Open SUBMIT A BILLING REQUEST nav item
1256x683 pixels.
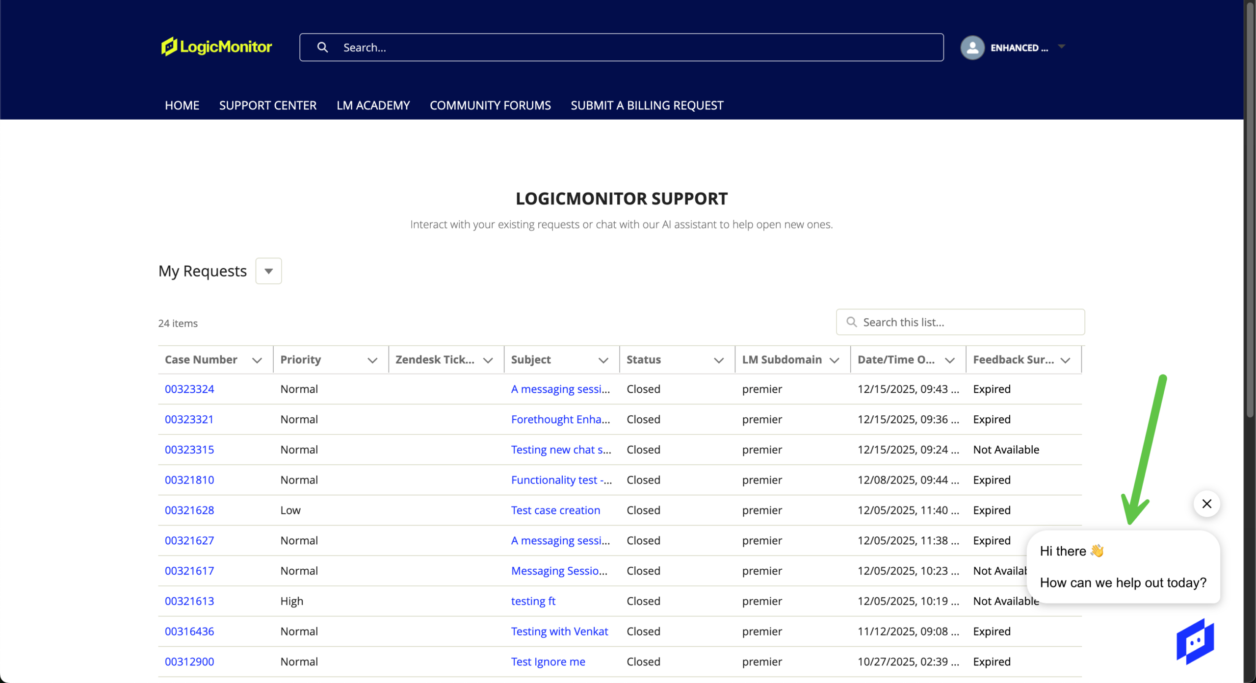point(647,105)
